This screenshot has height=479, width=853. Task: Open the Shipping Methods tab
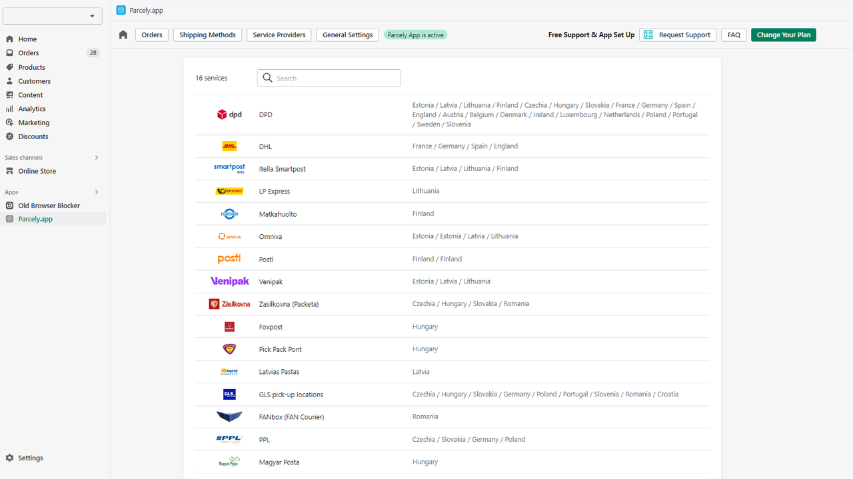click(207, 35)
